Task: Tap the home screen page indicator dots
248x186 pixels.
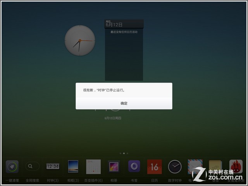Action: pyautogui.click(x=124, y=153)
